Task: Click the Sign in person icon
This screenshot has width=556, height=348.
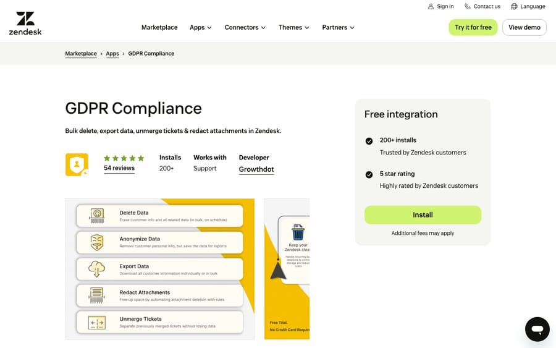Action: click(431, 6)
